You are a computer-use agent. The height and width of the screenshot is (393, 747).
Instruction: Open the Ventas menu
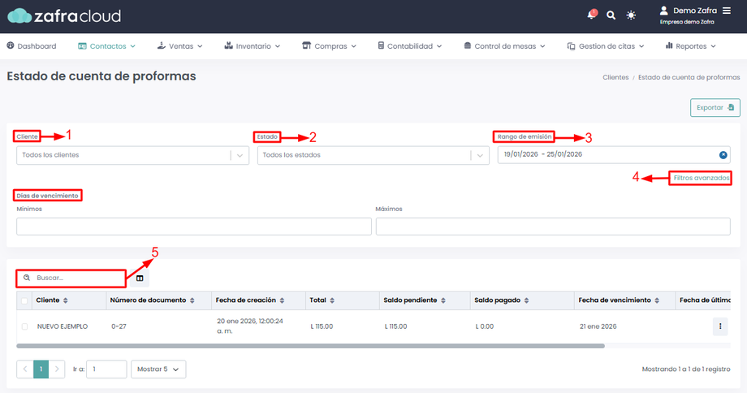(x=179, y=46)
